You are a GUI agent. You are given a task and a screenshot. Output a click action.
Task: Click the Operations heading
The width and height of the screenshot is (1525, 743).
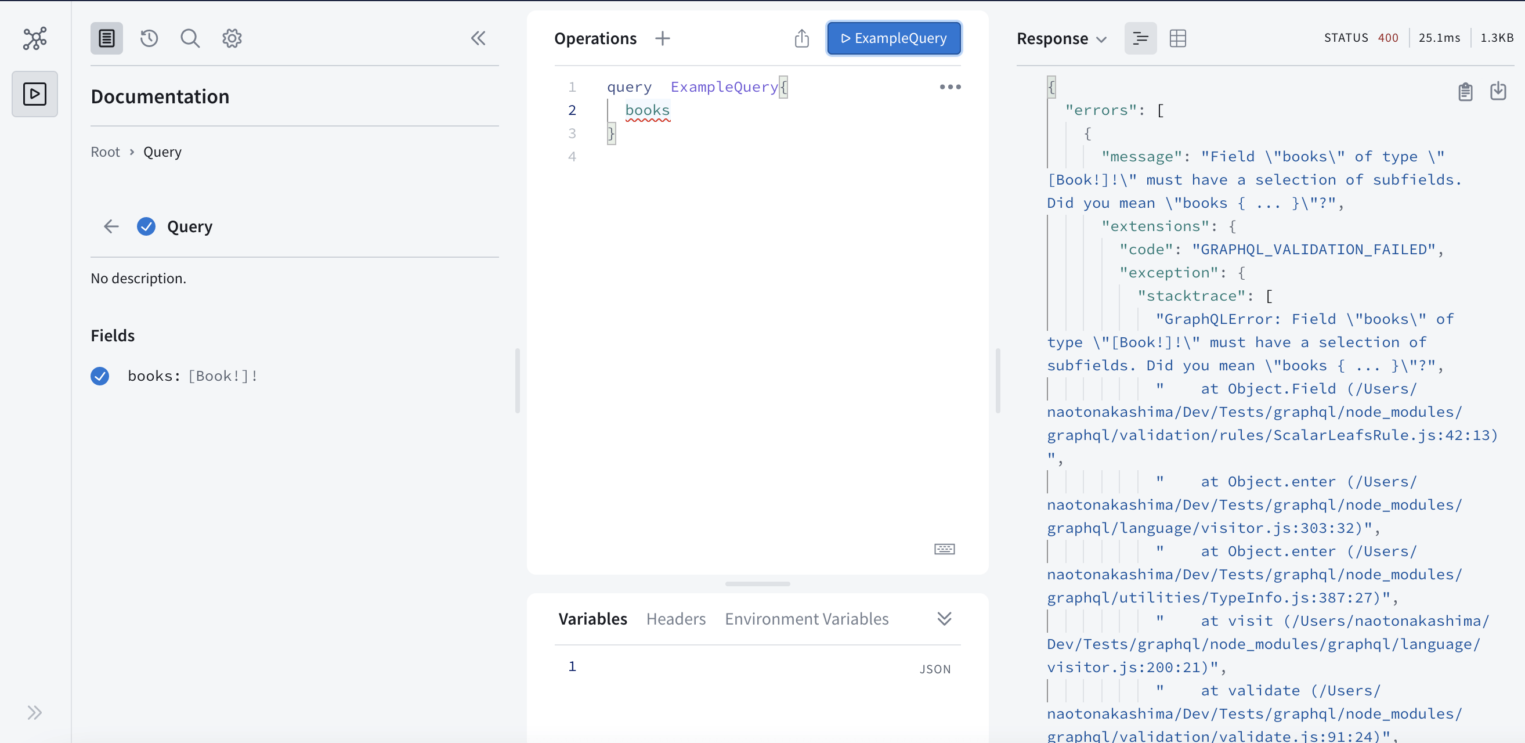pos(595,38)
